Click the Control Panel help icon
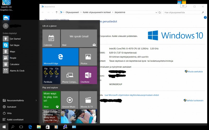Viewport: 209px width, 130px height. pos(205,17)
